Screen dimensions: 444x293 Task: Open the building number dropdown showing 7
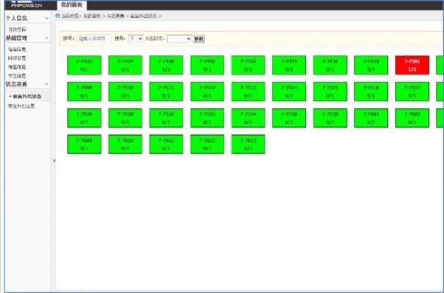136,39
